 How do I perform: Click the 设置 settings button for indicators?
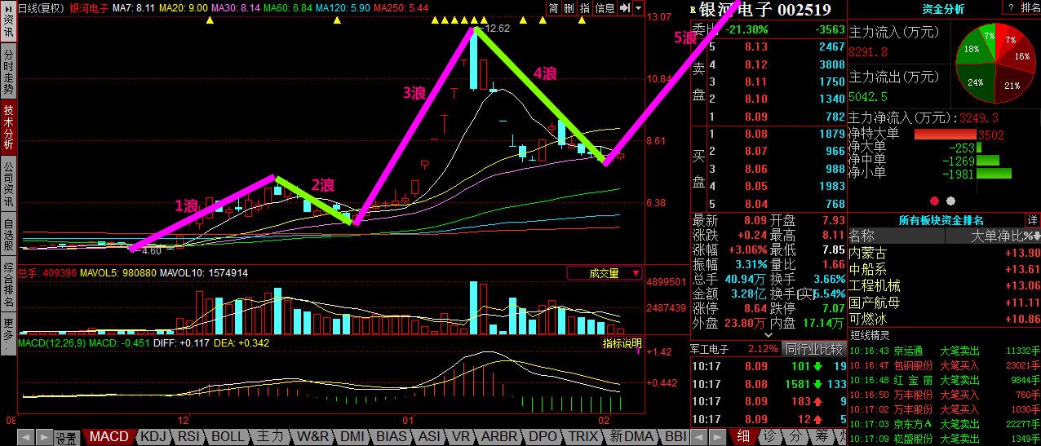coord(66,438)
